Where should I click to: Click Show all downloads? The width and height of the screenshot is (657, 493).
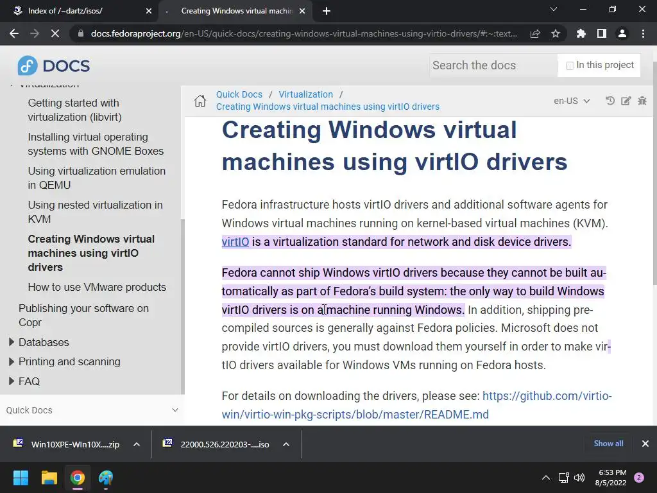tap(608, 444)
